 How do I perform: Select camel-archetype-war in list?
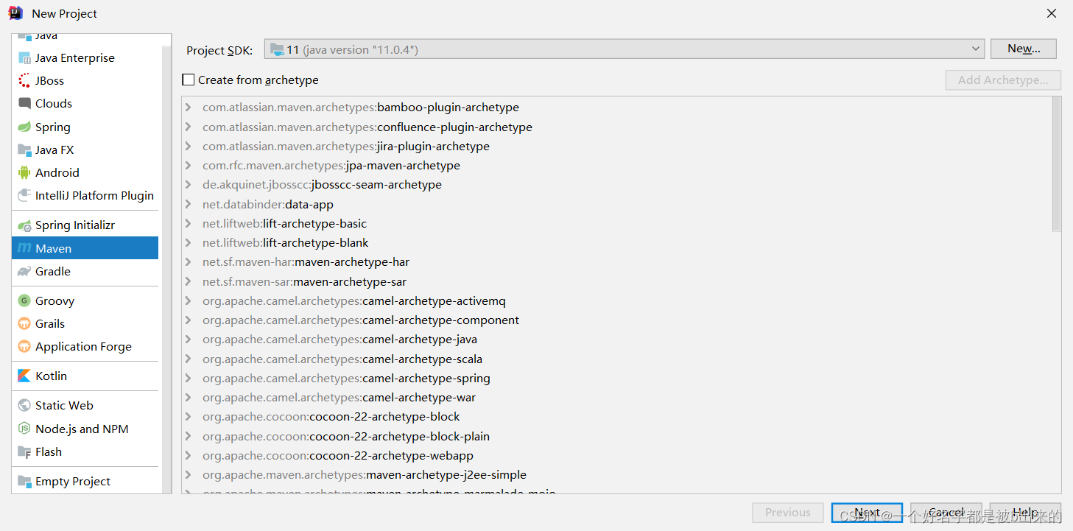point(340,398)
